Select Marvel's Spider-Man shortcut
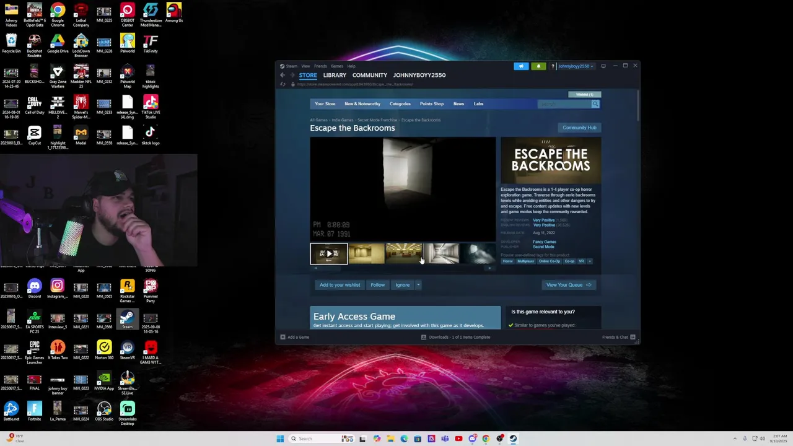The image size is (793, 446). click(81, 107)
